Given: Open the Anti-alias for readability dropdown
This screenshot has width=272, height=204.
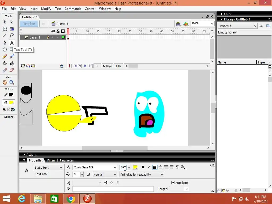Looking at the screenshot, I should [162, 175].
